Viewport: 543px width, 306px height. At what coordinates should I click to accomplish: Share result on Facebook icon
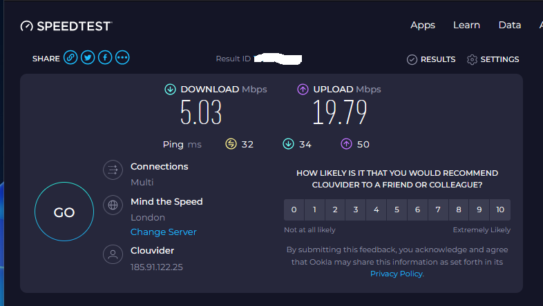point(105,57)
